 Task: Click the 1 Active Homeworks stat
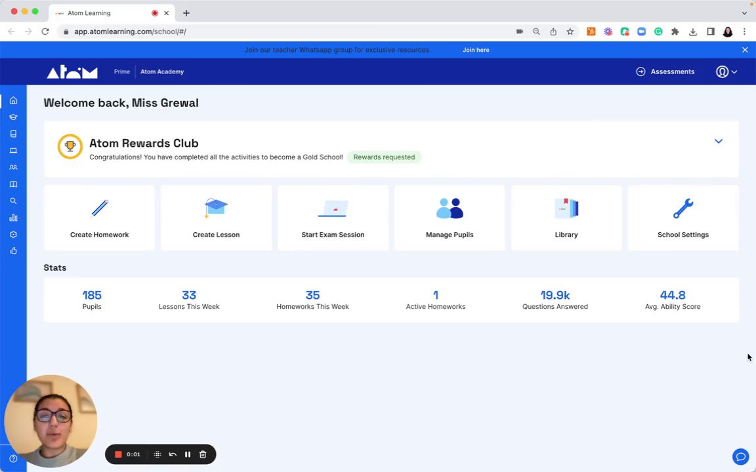pos(435,300)
